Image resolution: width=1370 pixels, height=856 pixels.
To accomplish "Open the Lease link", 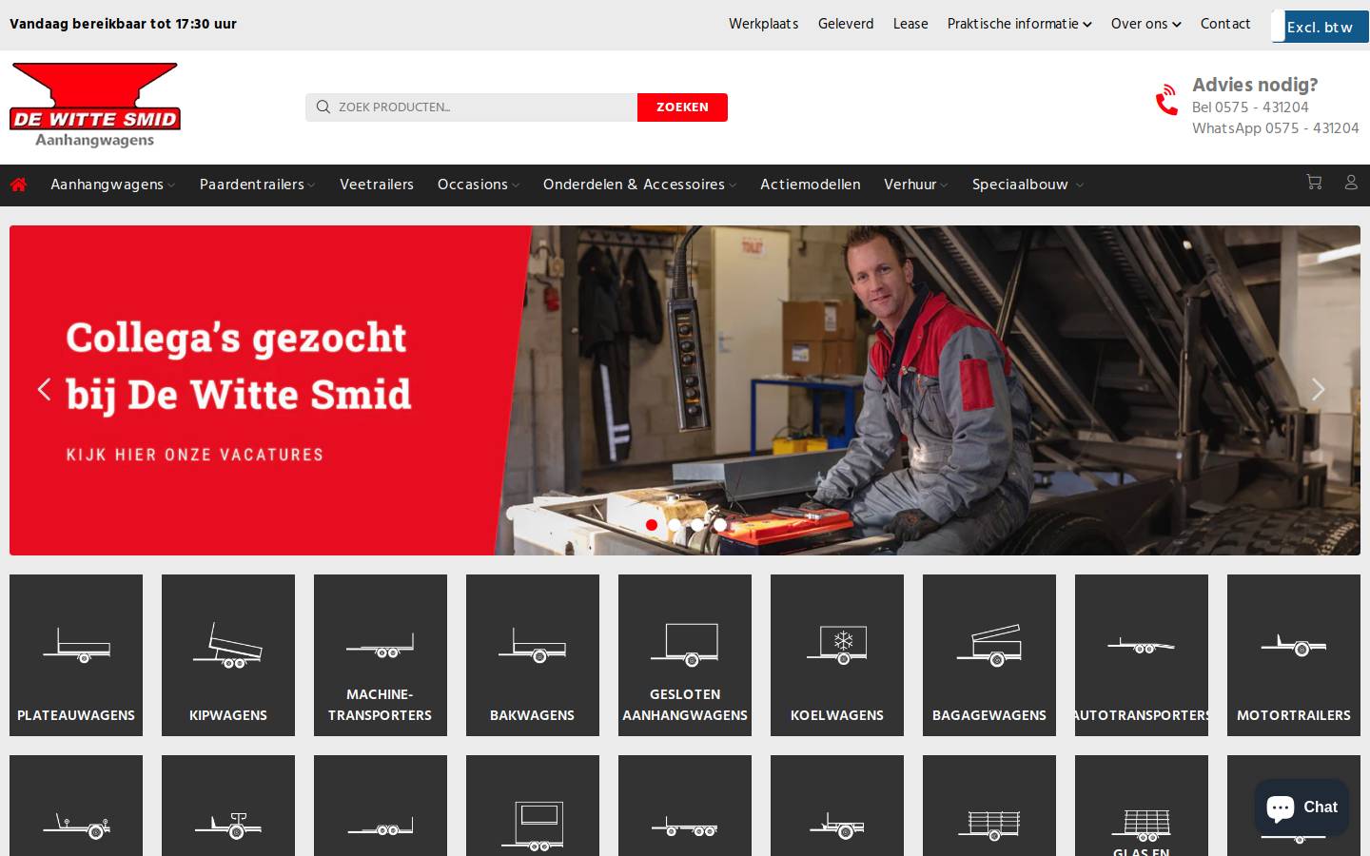I will tap(910, 24).
